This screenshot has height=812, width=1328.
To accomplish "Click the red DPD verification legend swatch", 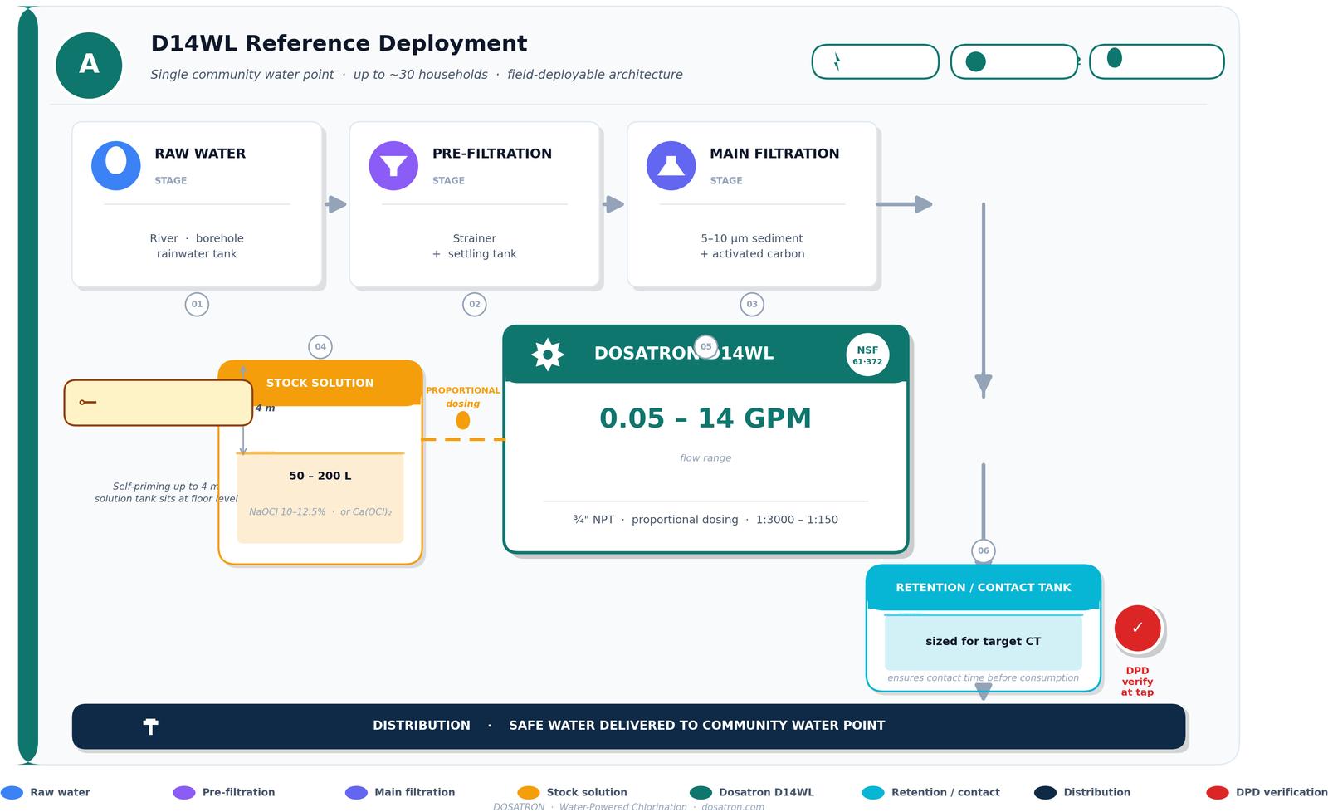I will click(1218, 793).
